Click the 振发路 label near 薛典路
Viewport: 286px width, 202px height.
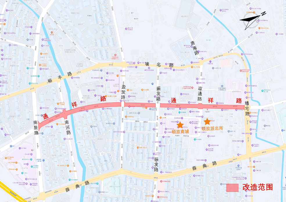pyautogui.click(x=156, y=165)
